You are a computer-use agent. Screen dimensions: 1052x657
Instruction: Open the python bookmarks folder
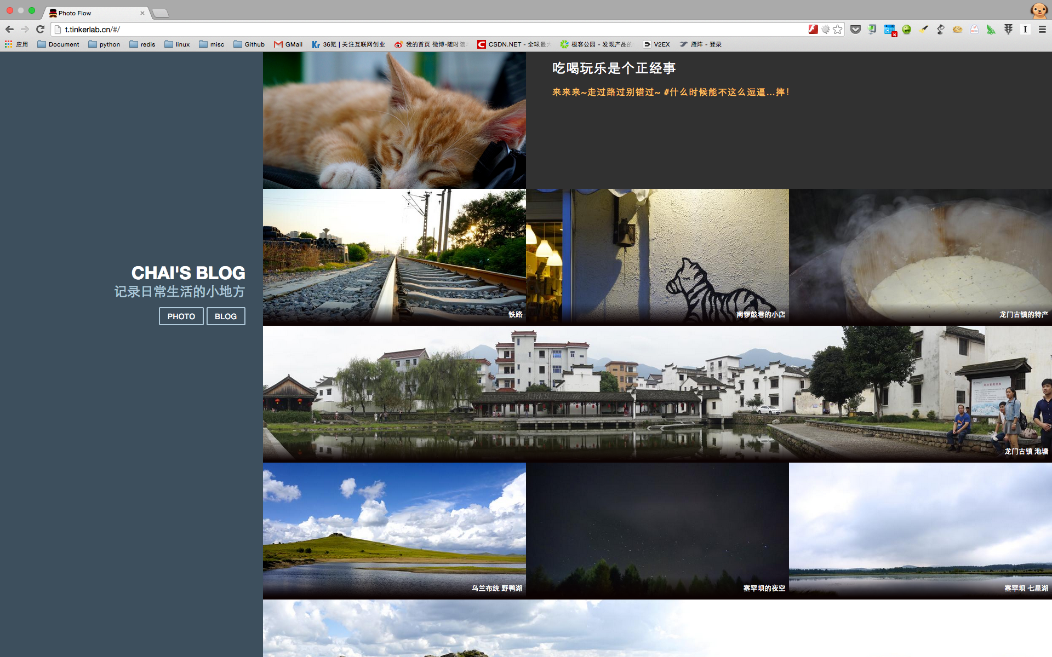click(x=104, y=44)
